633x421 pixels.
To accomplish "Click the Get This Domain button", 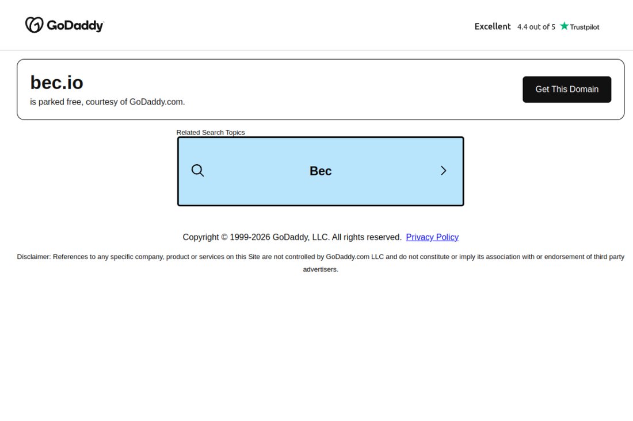I will pyautogui.click(x=567, y=90).
